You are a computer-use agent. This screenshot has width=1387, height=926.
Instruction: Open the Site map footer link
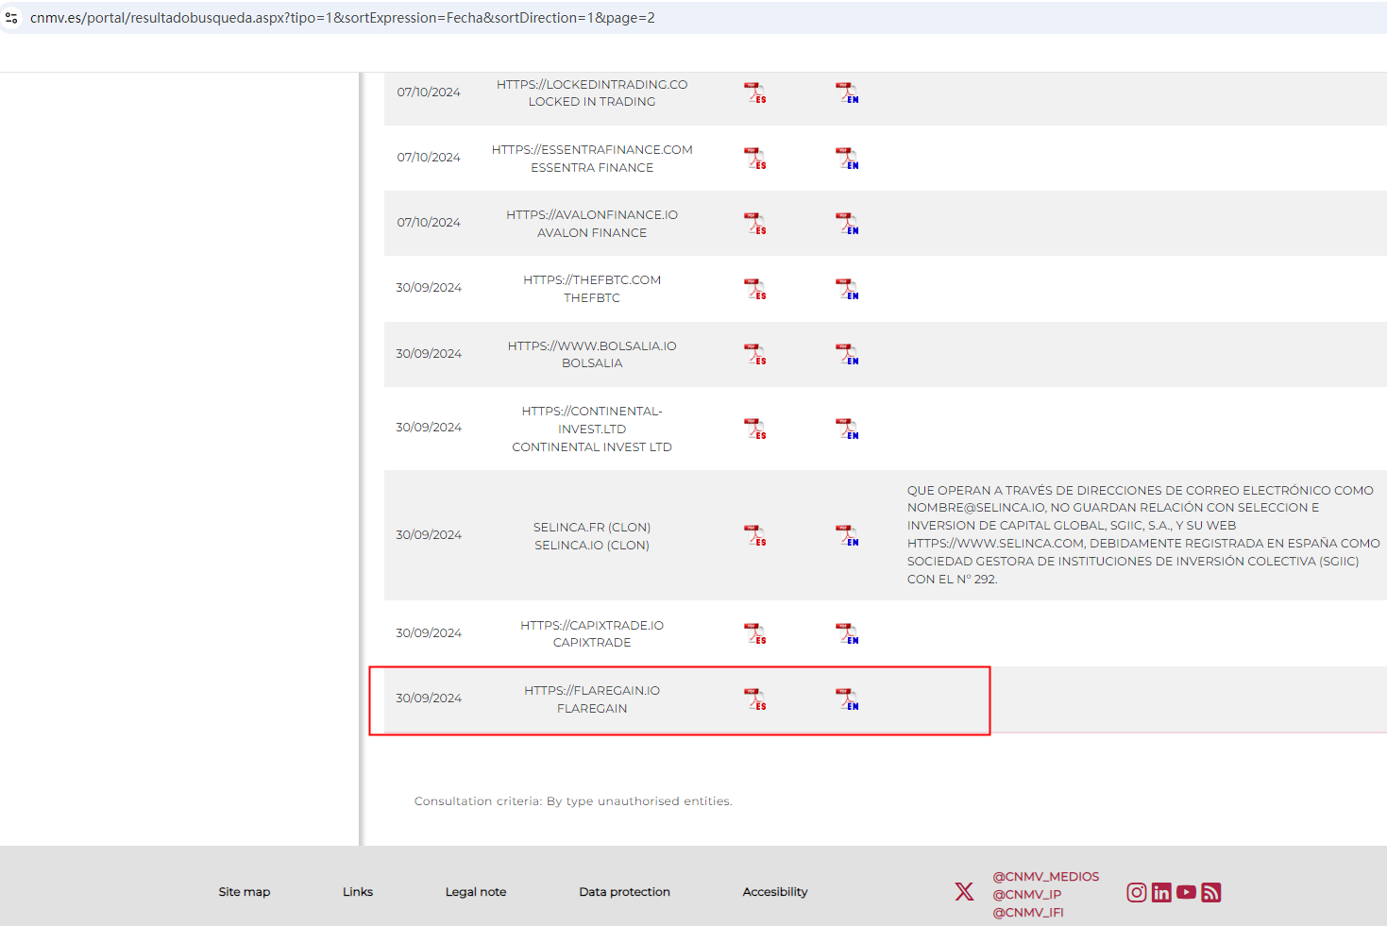[x=245, y=892]
